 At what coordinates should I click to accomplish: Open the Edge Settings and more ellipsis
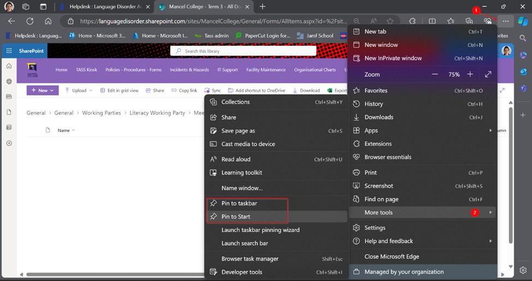tap(506, 21)
